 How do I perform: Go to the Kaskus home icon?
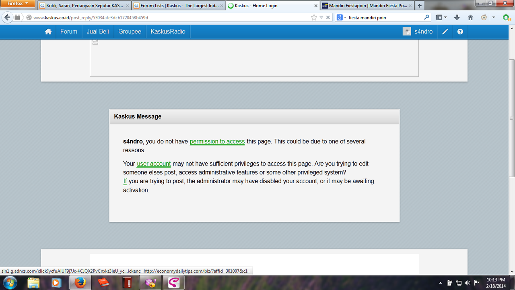tap(48, 31)
